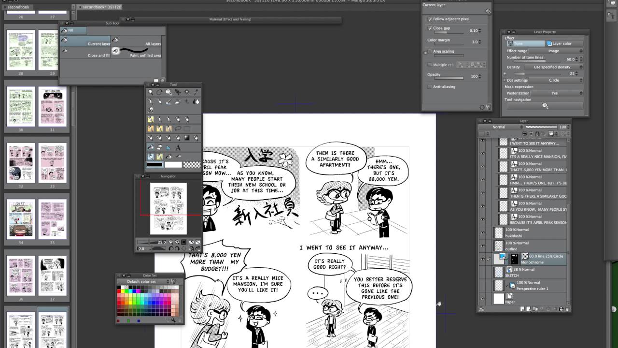
Task: Select the Balloon ellipse tool
Action: click(178, 129)
